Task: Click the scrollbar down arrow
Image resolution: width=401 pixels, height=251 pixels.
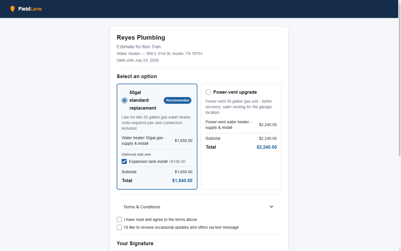Action: 400,249
